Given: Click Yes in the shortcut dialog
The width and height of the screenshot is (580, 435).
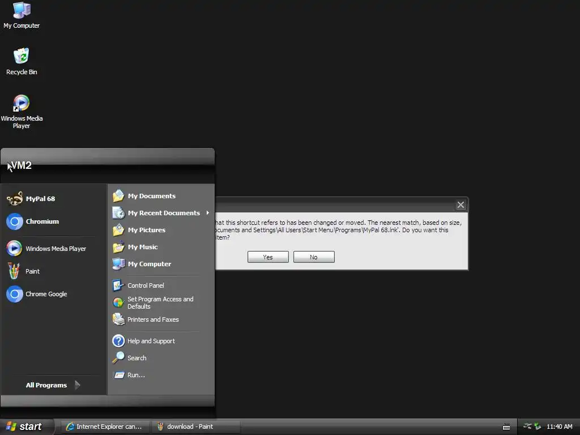Looking at the screenshot, I should 268,257.
